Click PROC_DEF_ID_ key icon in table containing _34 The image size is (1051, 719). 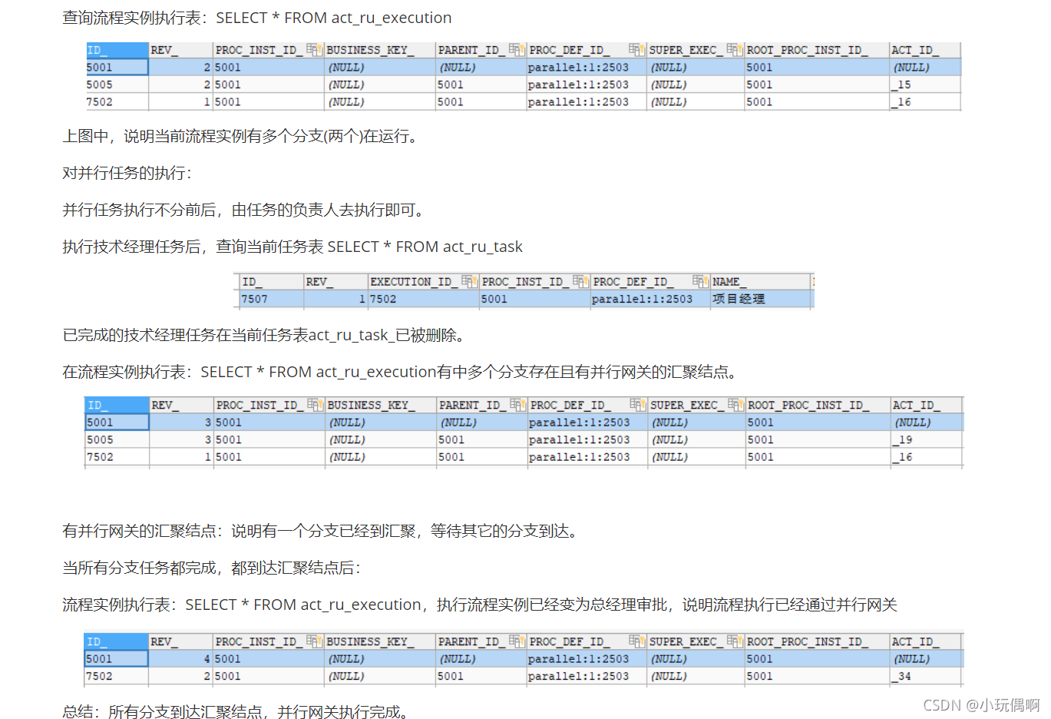pyautogui.click(x=636, y=641)
